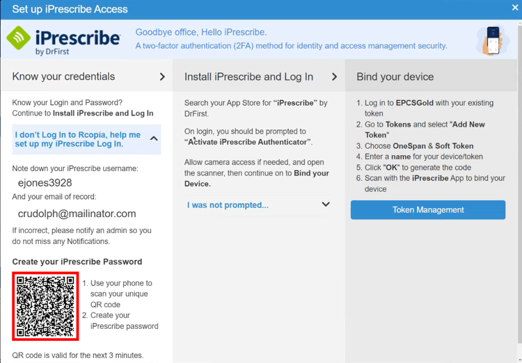Select the Bind your device step header
Viewport: 522px width, 363px height.
[x=431, y=76]
